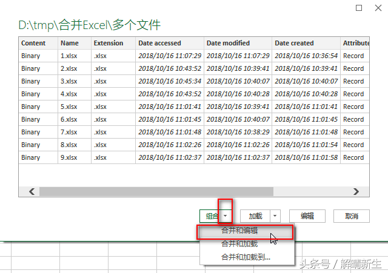Select the 1.xlsx file name cell
Image resolution: width=388 pixels, height=273 pixels.
tap(75, 56)
